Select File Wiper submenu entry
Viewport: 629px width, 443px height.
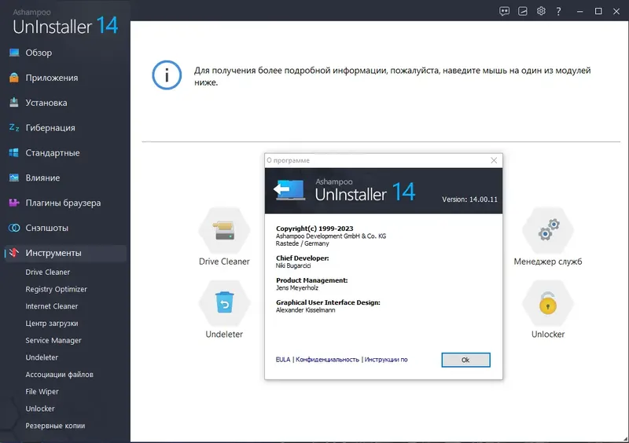pos(42,391)
